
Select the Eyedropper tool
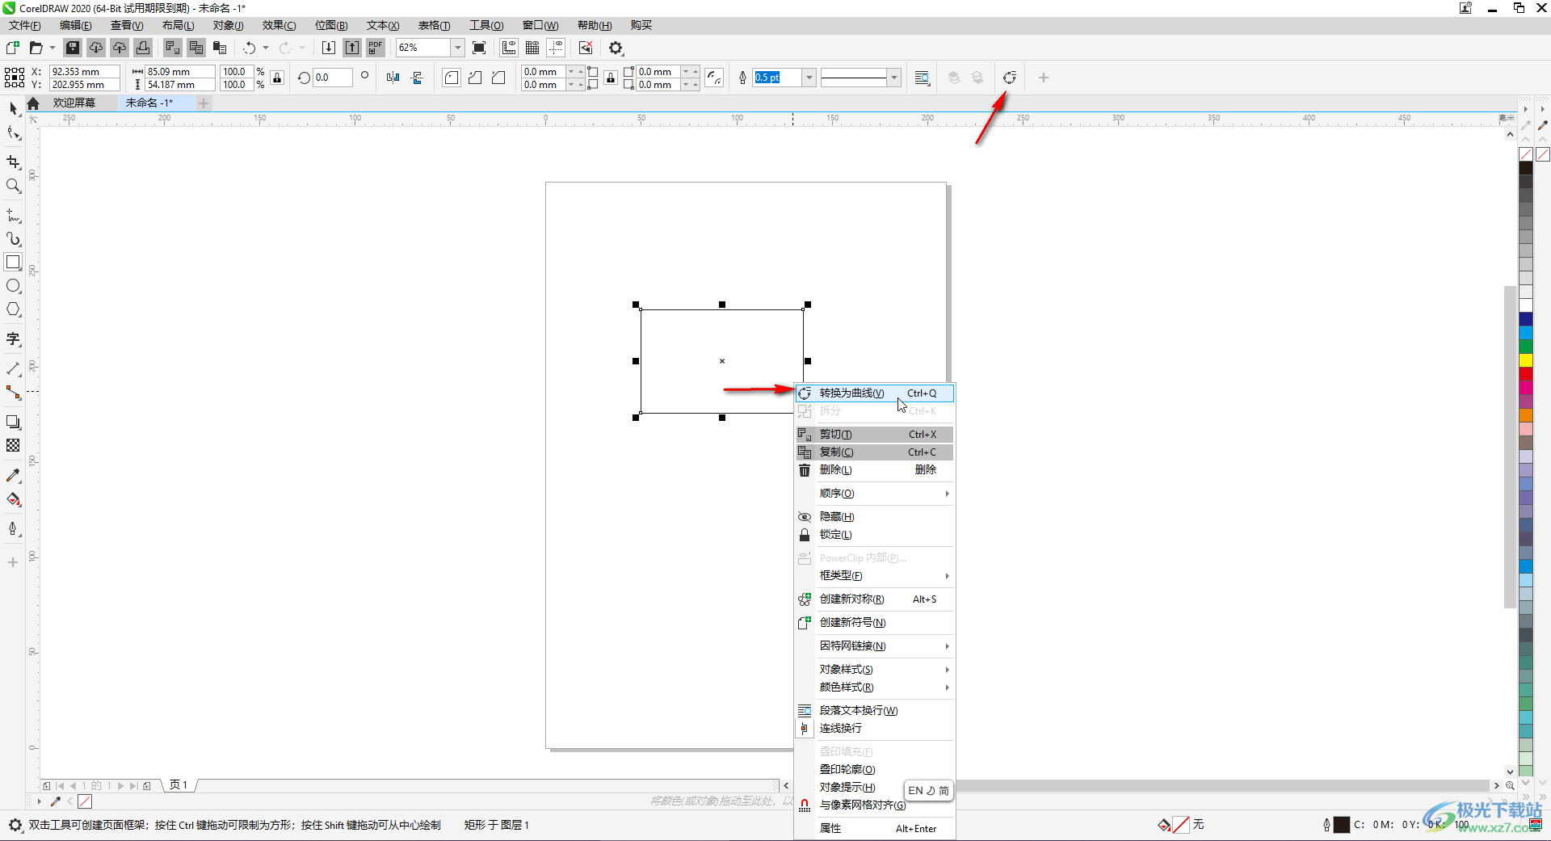click(13, 476)
